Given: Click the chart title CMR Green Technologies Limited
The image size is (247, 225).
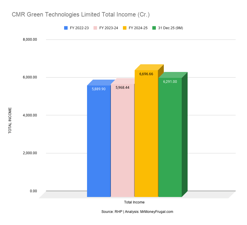Looking at the screenshot, I should (x=81, y=14).
